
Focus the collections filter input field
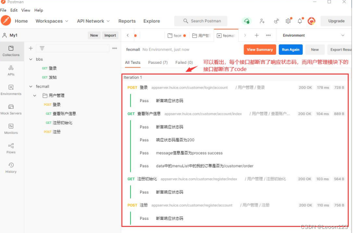[73, 48]
